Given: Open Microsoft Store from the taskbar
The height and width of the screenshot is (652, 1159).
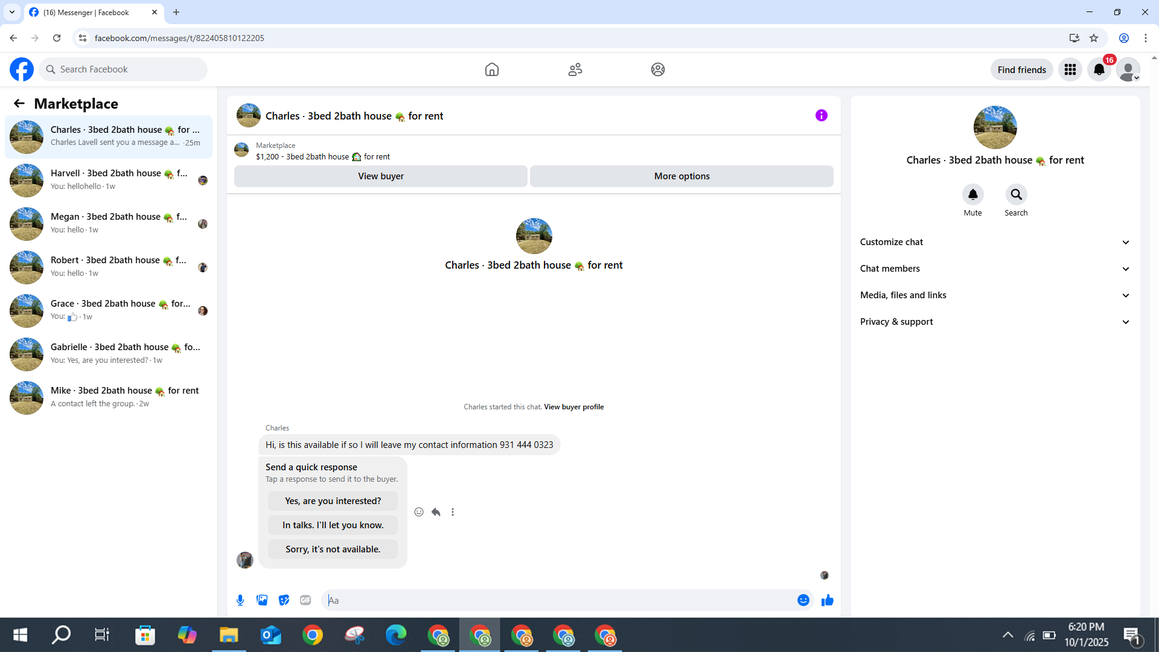Looking at the screenshot, I should (x=145, y=635).
